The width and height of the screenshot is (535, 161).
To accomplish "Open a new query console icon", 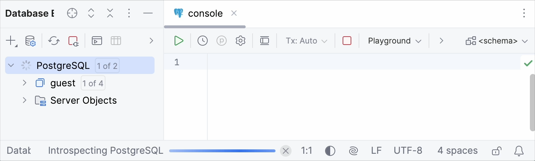I will [x=97, y=41].
